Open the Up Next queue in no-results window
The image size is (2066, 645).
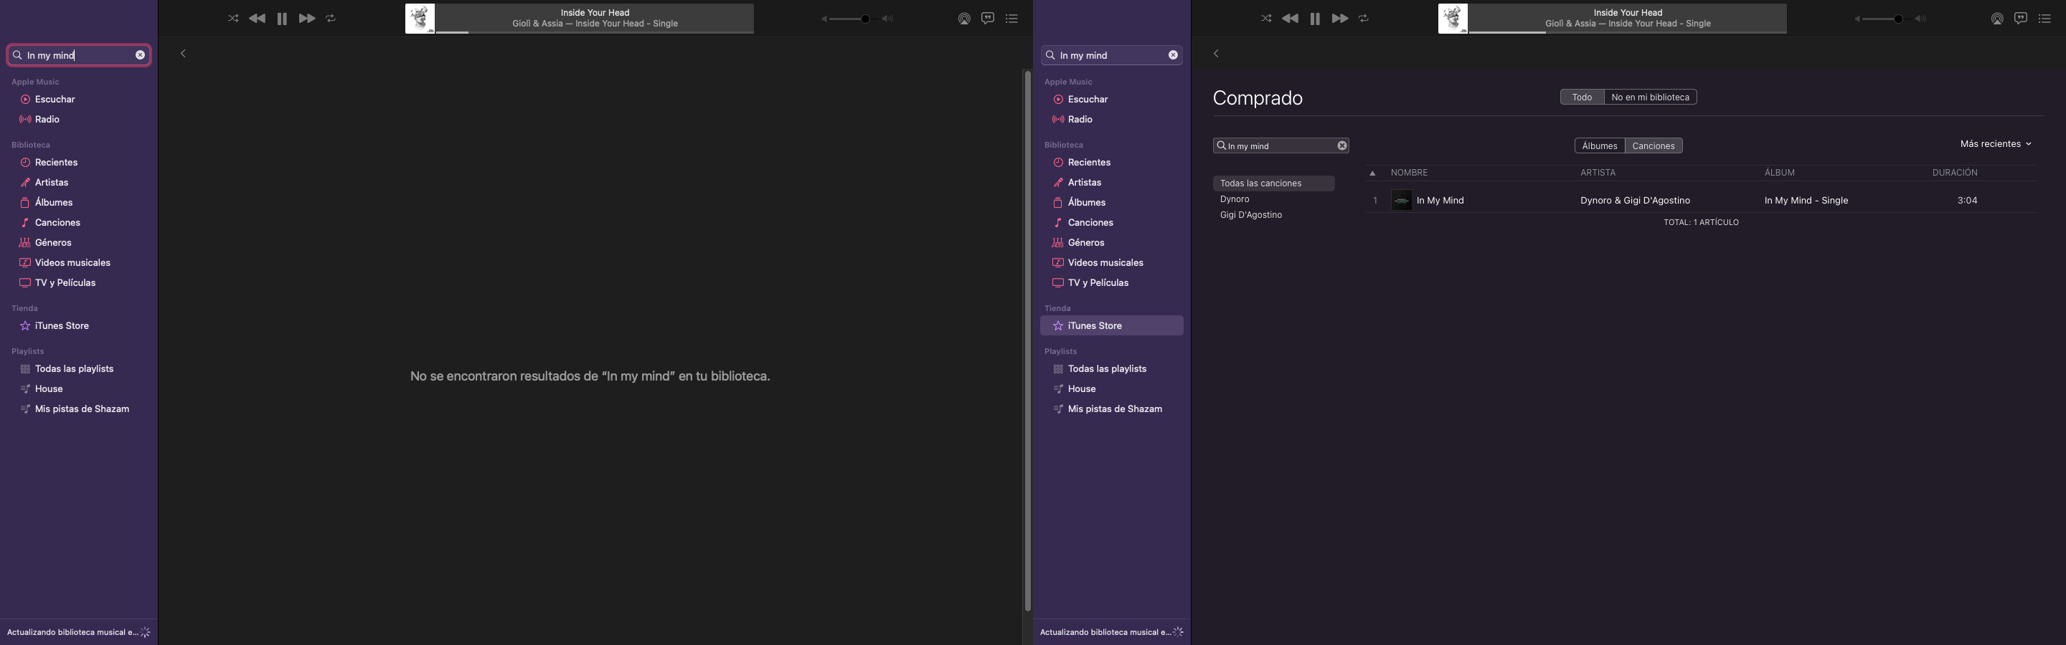coord(1011,19)
